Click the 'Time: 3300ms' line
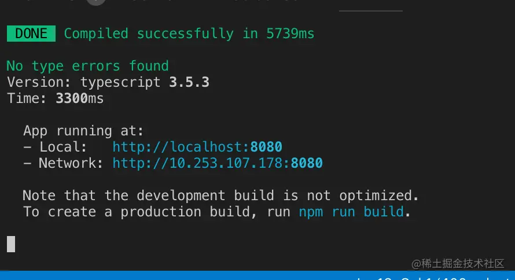The height and width of the screenshot is (280, 515). point(55,98)
